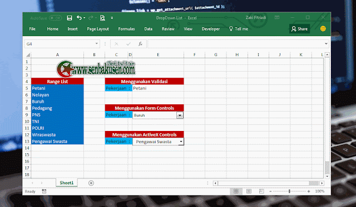Click horizontal scrollbar right arrow

[322, 183]
